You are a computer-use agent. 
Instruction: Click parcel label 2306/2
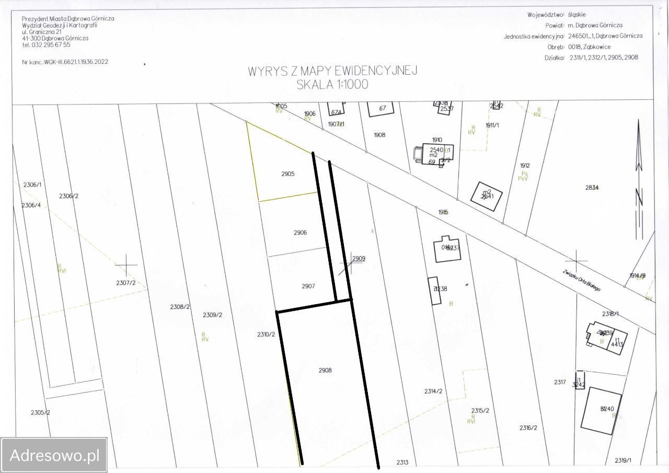coord(68,196)
